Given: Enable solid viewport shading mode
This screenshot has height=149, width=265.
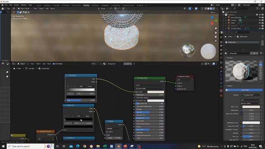Looking at the screenshot, I should [208, 9].
